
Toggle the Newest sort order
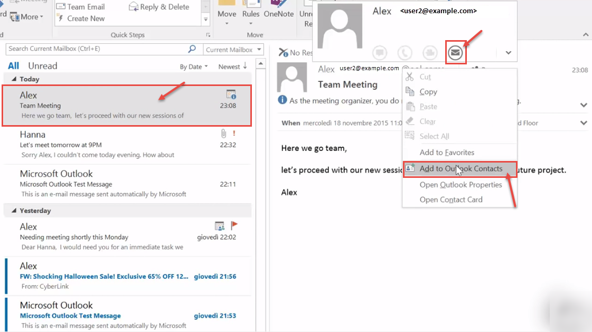232,67
